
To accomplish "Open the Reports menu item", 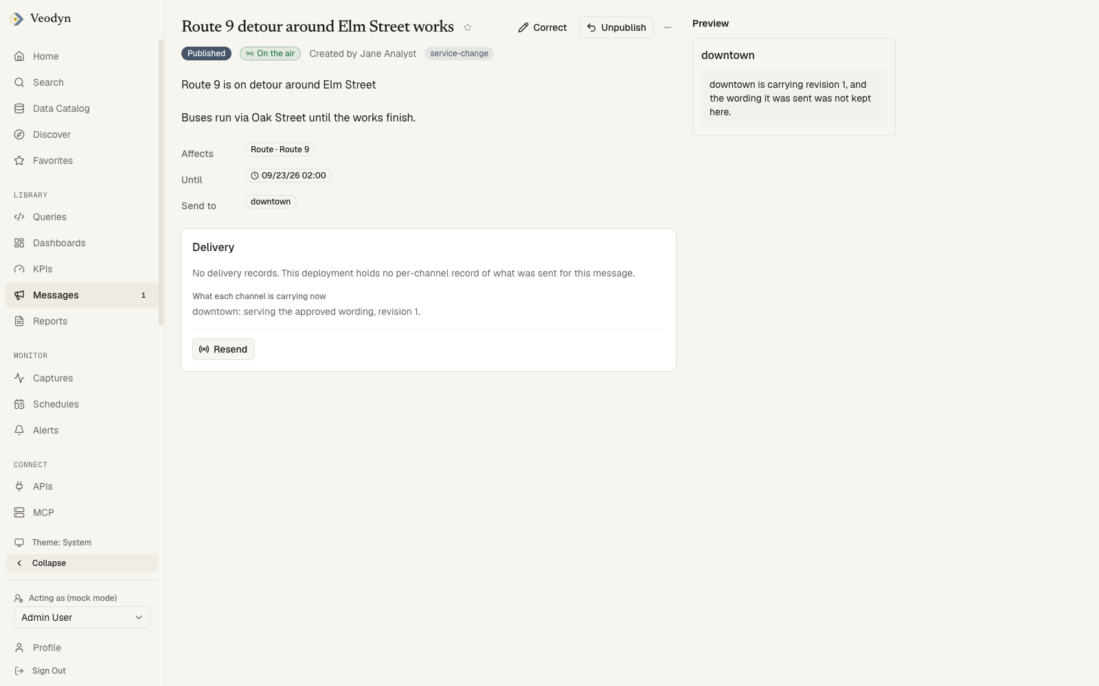I will (x=82, y=321).
